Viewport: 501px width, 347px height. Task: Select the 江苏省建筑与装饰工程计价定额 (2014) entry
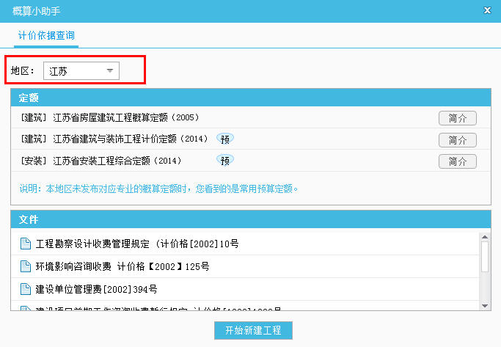coord(131,139)
